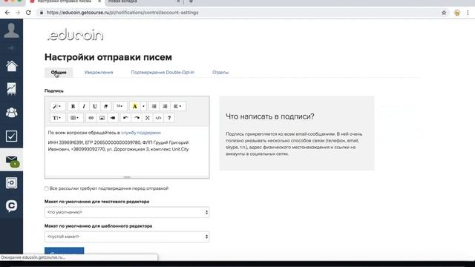Enable confirmation required for all mailings
The image size is (475, 267).
[x=46, y=188]
